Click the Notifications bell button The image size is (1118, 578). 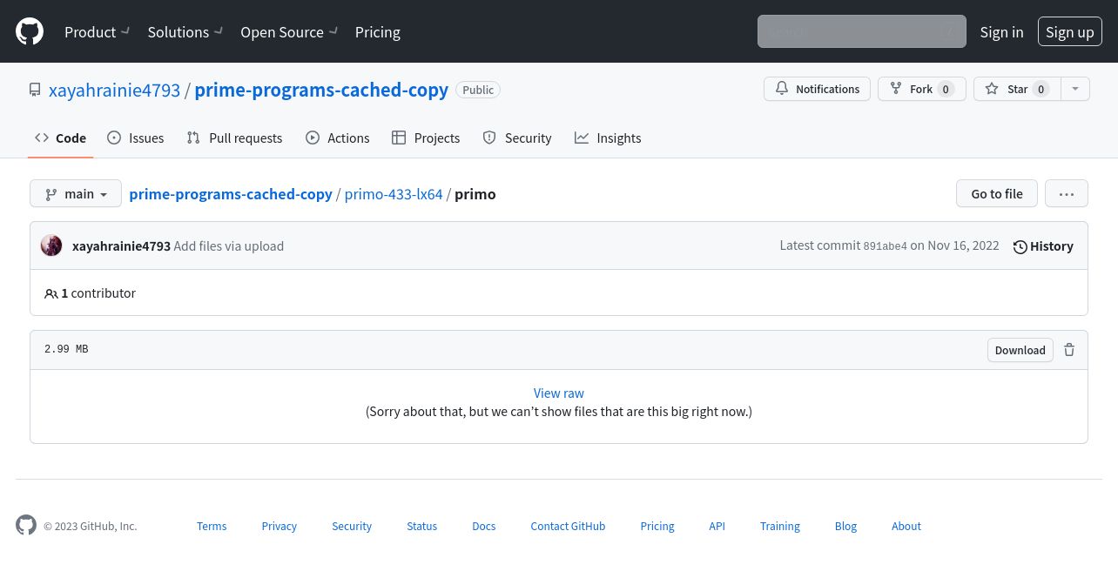(x=817, y=89)
